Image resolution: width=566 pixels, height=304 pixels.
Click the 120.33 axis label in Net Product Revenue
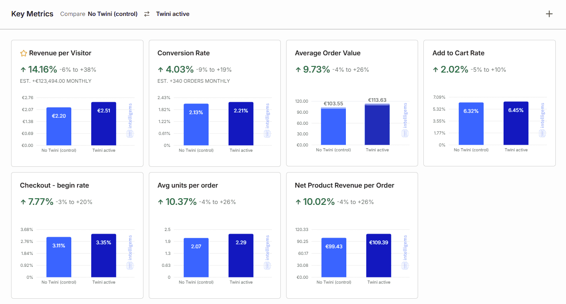pyautogui.click(x=302, y=230)
